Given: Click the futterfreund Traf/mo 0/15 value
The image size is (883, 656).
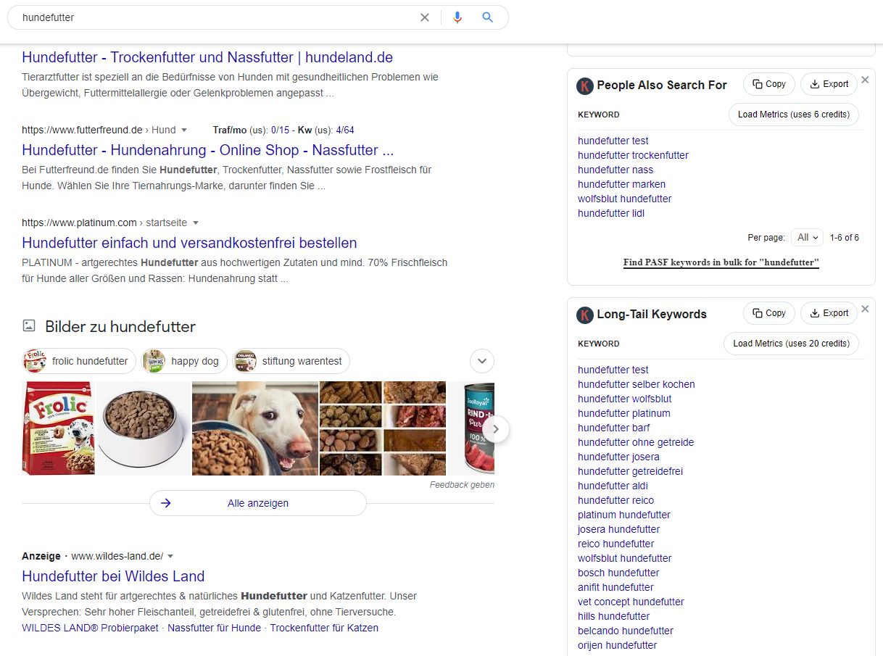Looking at the screenshot, I should click(x=281, y=130).
